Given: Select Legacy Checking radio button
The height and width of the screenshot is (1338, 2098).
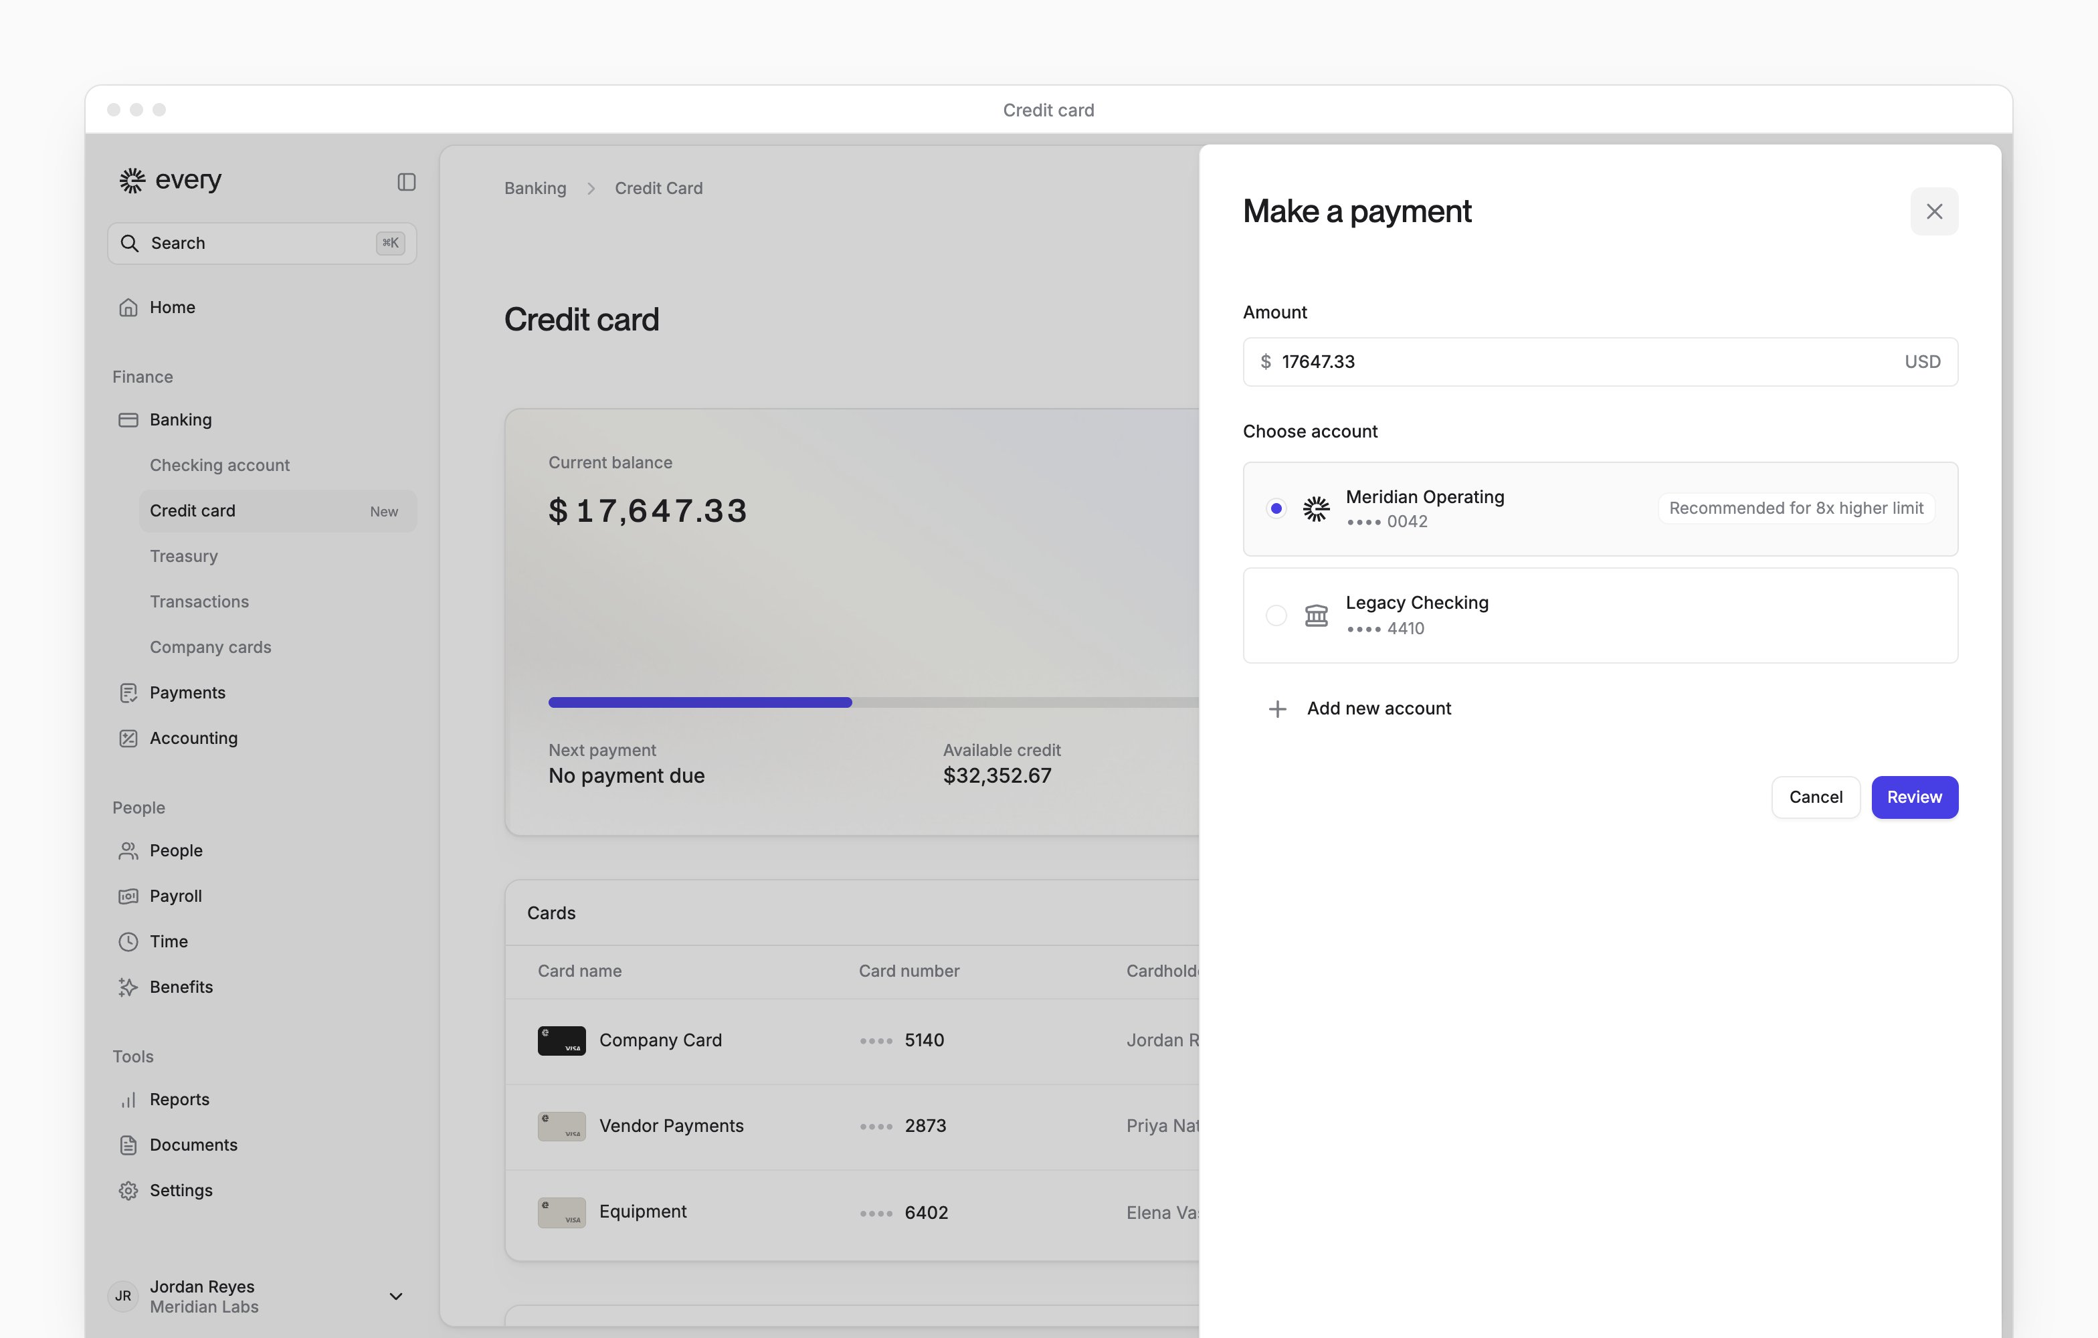Looking at the screenshot, I should (1276, 616).
